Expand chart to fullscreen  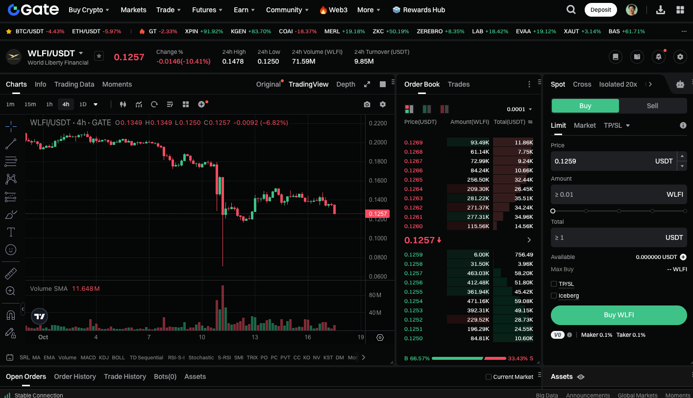coord(367,84)
